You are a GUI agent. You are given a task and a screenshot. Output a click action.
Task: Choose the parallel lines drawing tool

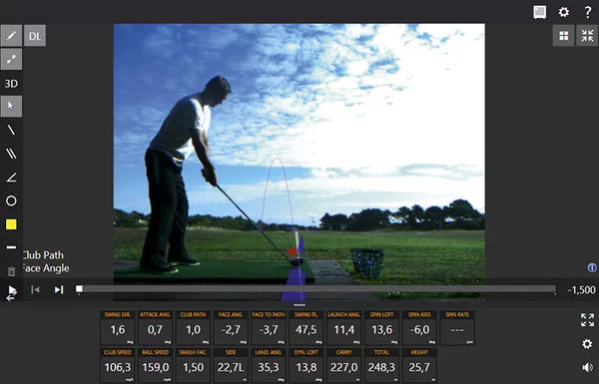pos(11,154)
